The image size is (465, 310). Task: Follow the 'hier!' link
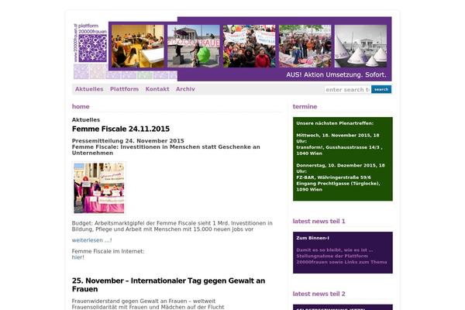[x=78, y=257]
